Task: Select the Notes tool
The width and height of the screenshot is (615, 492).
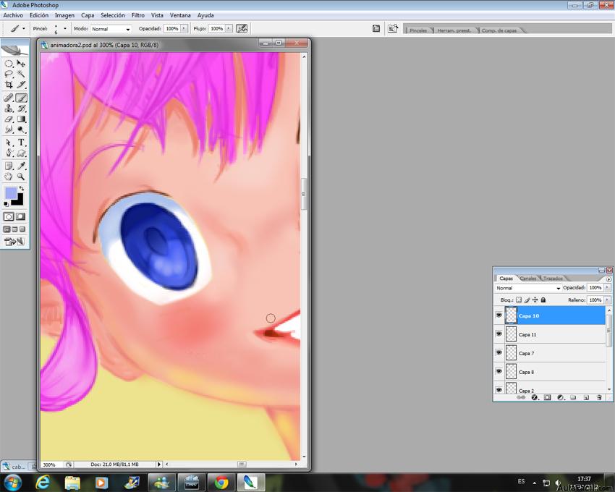Action: pos(9,166)
